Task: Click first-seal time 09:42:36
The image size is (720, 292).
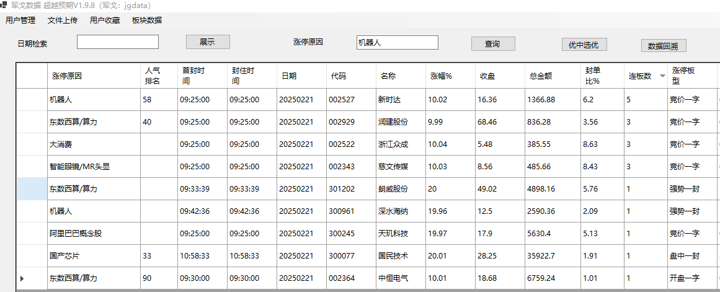Action: pyautogui.click(x=203, y=211)
